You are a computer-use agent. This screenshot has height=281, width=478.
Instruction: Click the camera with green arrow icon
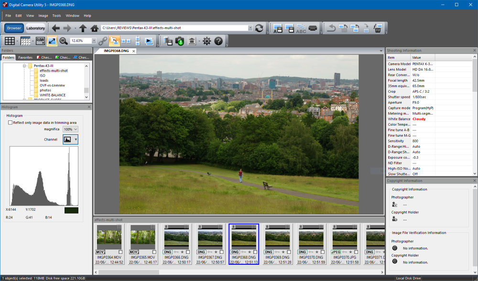click(x=180, y=41)
